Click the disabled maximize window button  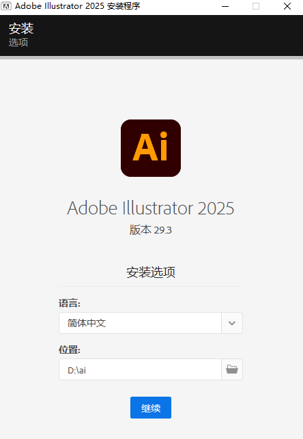(x=256, y=6)
